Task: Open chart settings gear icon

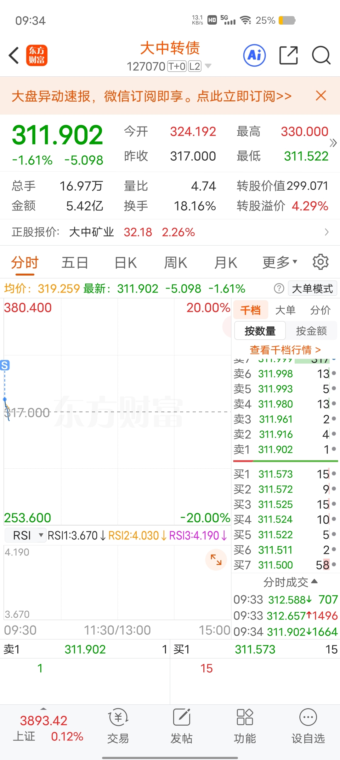Action: click(320, 262)
